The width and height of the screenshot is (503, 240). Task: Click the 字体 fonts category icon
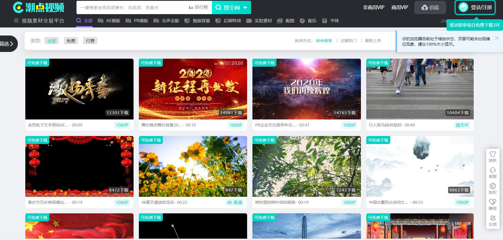[325, 21]
